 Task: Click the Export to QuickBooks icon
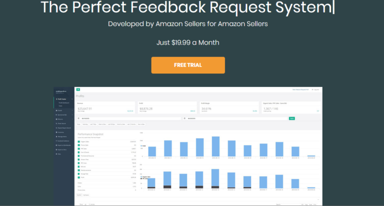[56, 145]
